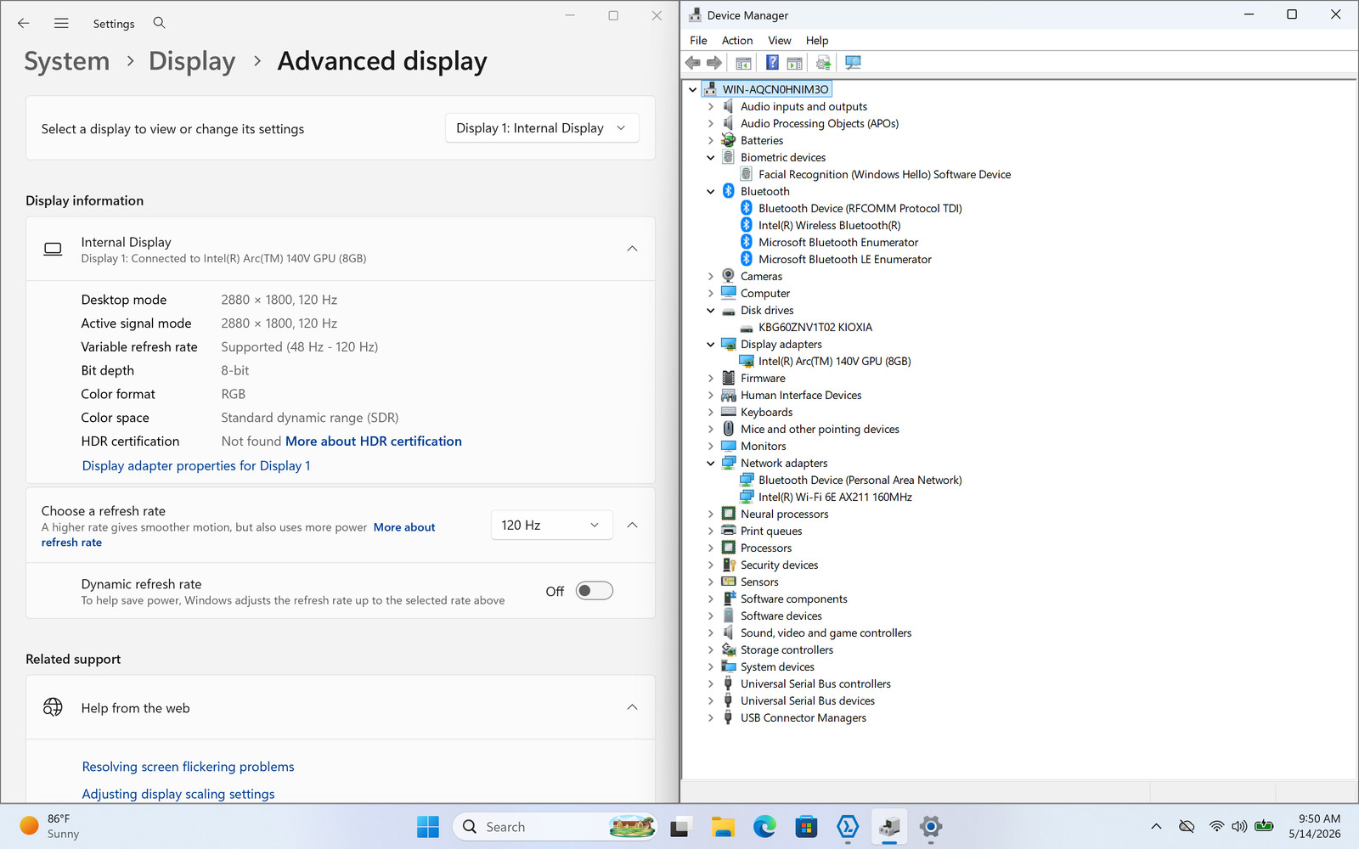The height and width of the screenshot is (849, 1359).
Task: Click Show/Hide Console Tree toolbar icon
Action: click(743, 63)
